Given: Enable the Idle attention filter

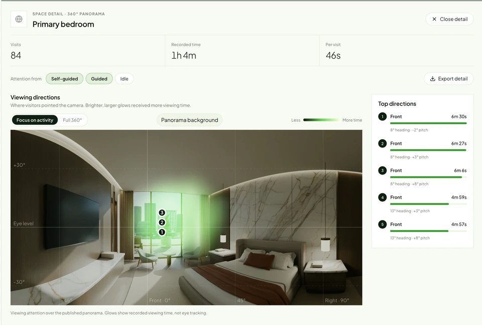Looking at the screenshot, I should click(124, 79).
